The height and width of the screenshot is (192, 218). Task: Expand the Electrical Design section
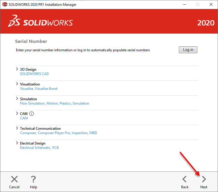click(x=17, y=143)
